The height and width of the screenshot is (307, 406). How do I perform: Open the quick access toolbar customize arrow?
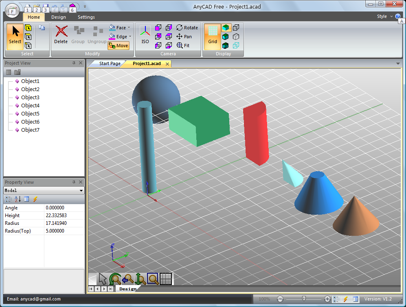[85, 7]
